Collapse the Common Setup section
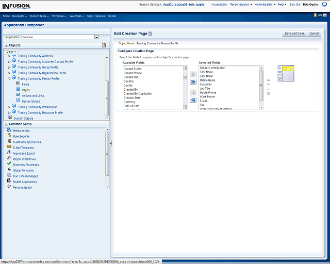This screenshot has width=330, height=264. pos(6,124)
